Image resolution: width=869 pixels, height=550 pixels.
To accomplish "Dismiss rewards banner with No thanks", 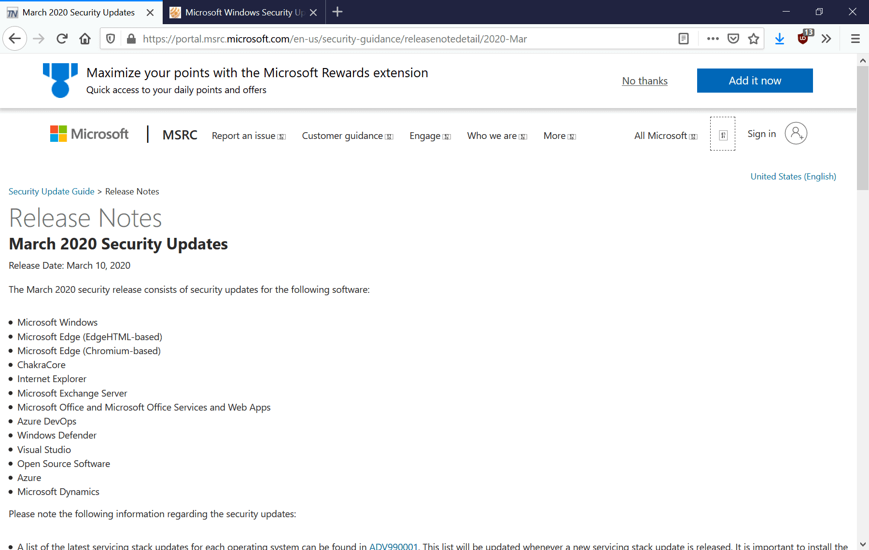I will (645, 81).
